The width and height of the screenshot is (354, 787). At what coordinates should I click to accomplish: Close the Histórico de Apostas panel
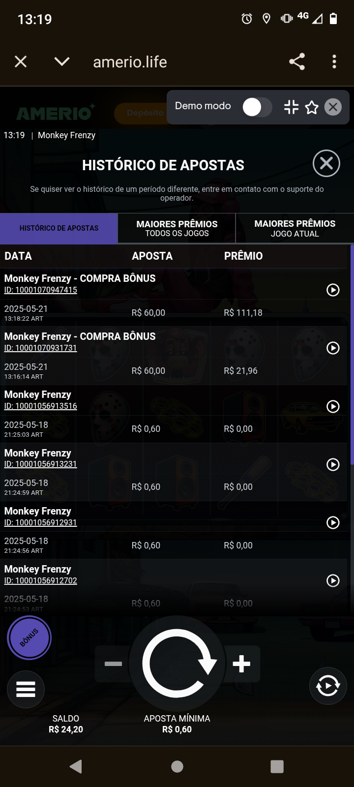326,163
